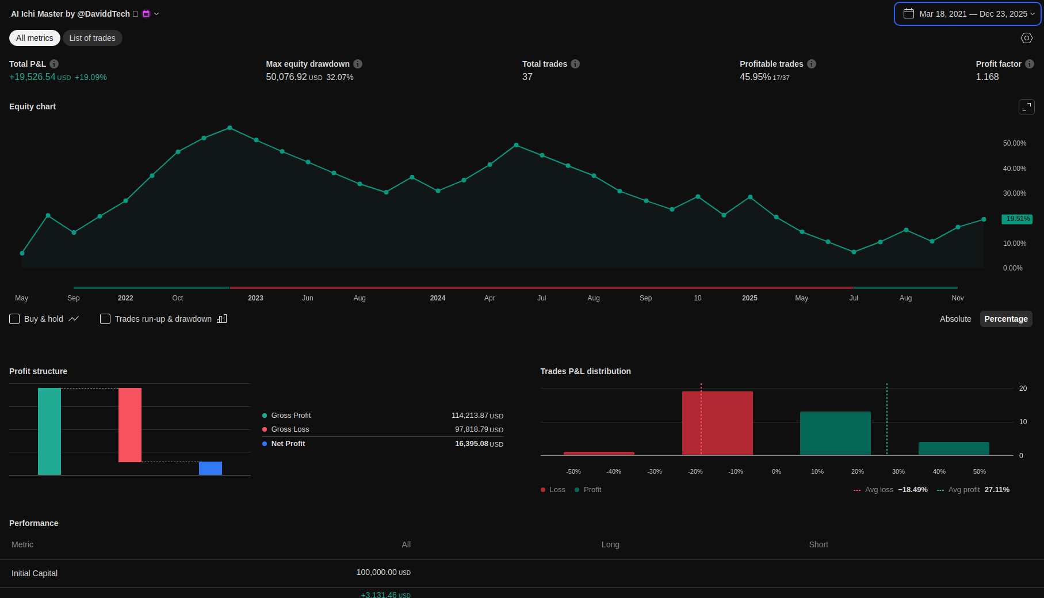This screenshot has height=598, width=1044.
Task: Click the AI Ichi Master strategy title
Action: coord(70,14)
